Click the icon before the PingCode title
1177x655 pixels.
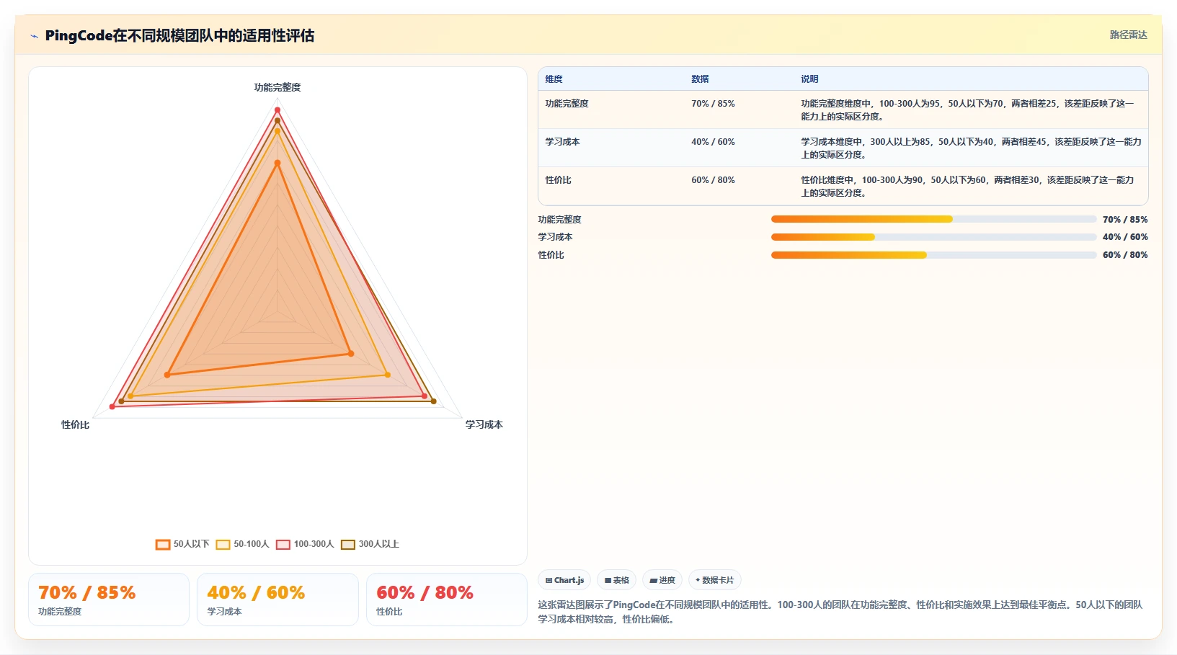(34, 36)
